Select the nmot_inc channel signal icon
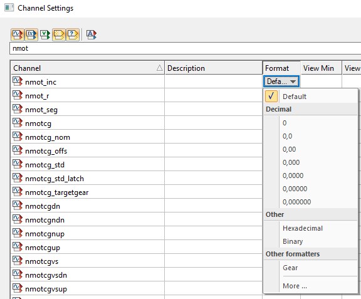The image size is (361, 299). pos(18,81)
